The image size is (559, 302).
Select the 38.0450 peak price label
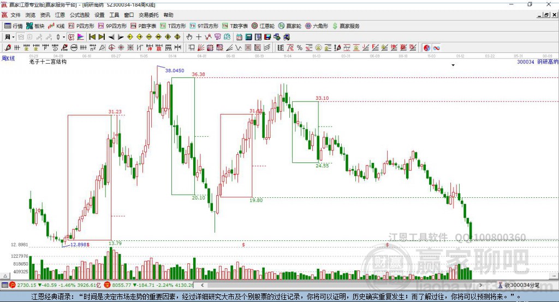point(175,70)
